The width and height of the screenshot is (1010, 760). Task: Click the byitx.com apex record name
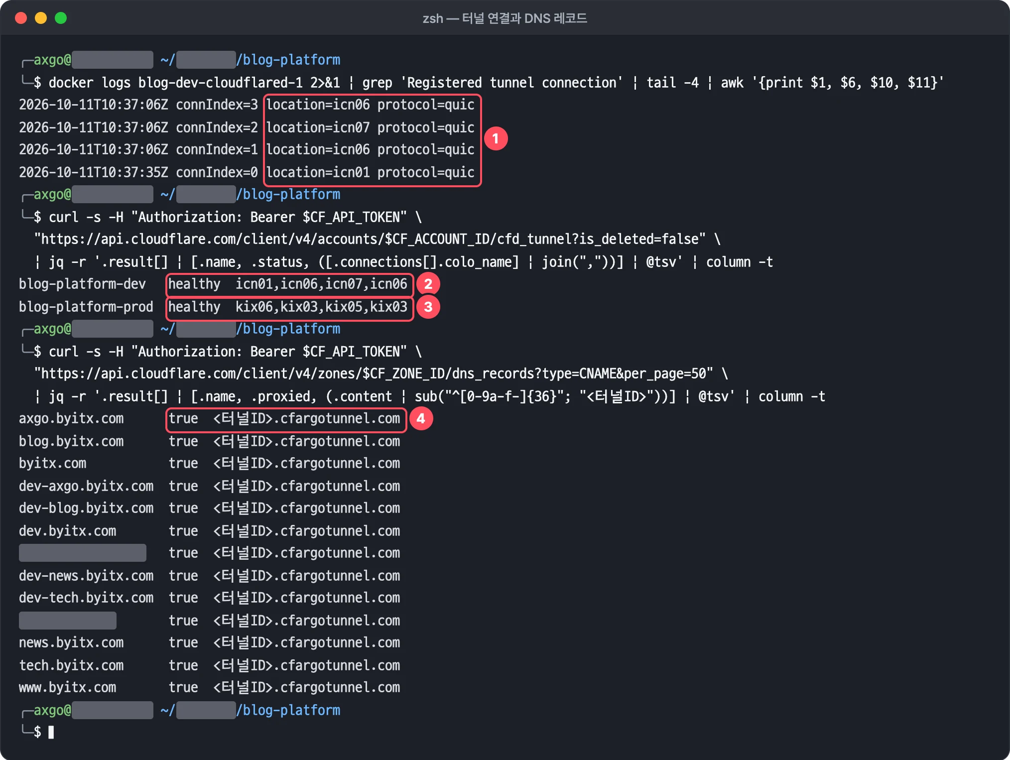coord(52,464)
